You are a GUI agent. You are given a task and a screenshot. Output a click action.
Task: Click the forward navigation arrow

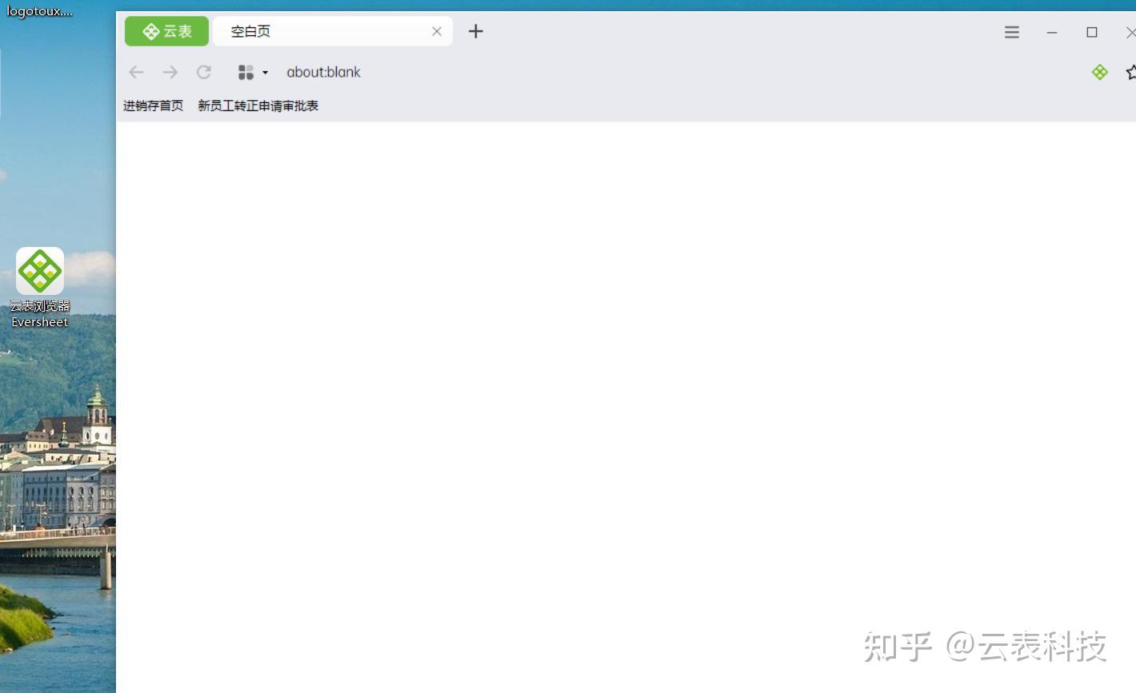(170, 72)
